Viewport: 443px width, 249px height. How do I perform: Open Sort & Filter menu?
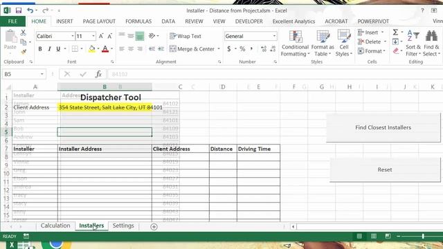point(413,43)
